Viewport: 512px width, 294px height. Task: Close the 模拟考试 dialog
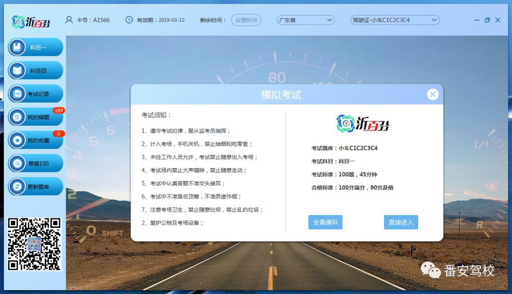[432, 95]
